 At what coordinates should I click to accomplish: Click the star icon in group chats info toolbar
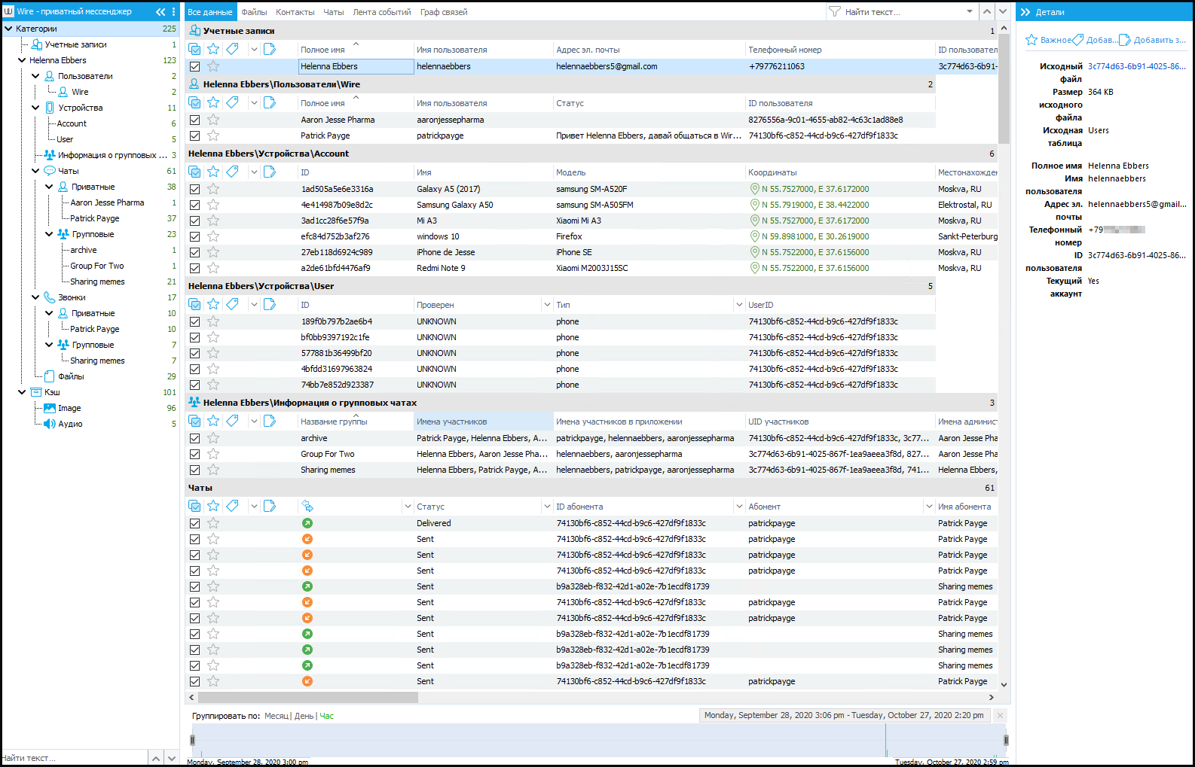213,421
